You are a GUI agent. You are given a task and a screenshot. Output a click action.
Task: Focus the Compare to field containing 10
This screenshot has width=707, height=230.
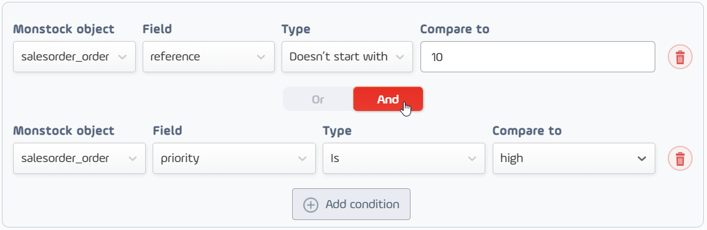[x=538, y=57]
